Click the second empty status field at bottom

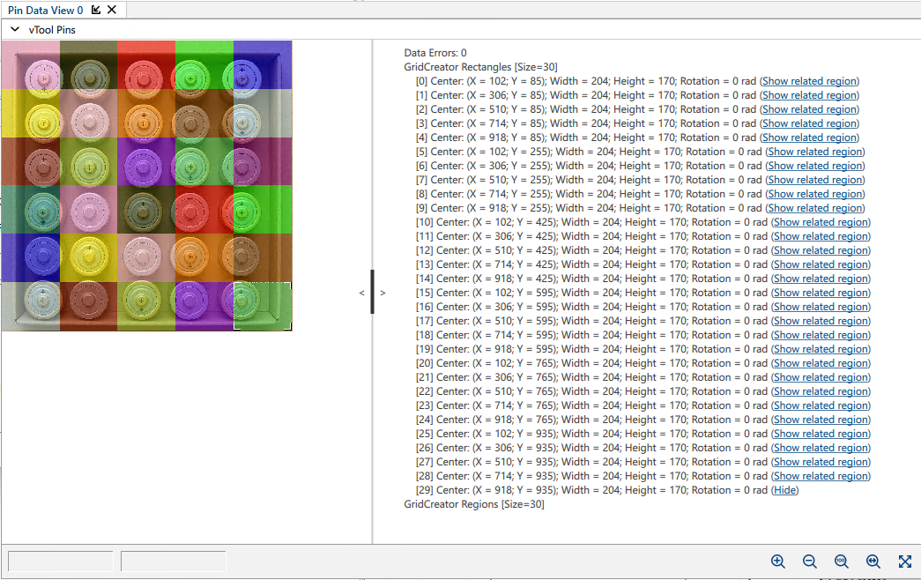pos(173,561)
